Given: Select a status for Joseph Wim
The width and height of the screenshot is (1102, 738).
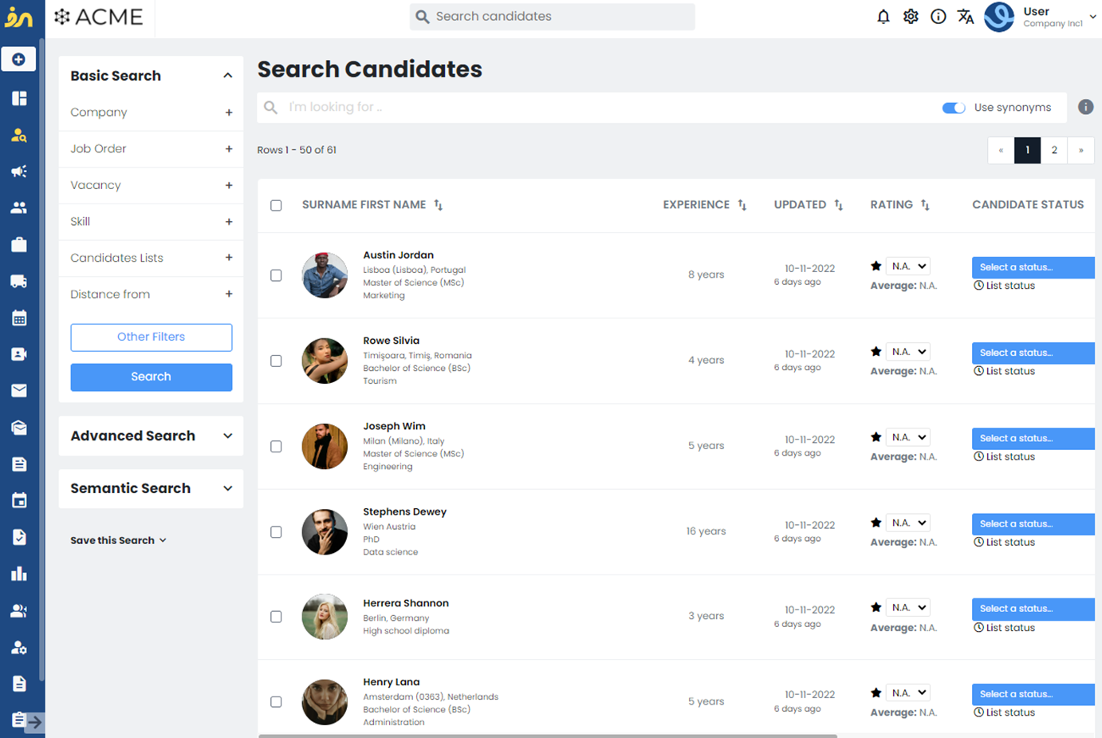Looking at the screenshot, I should pos(1033,438).
